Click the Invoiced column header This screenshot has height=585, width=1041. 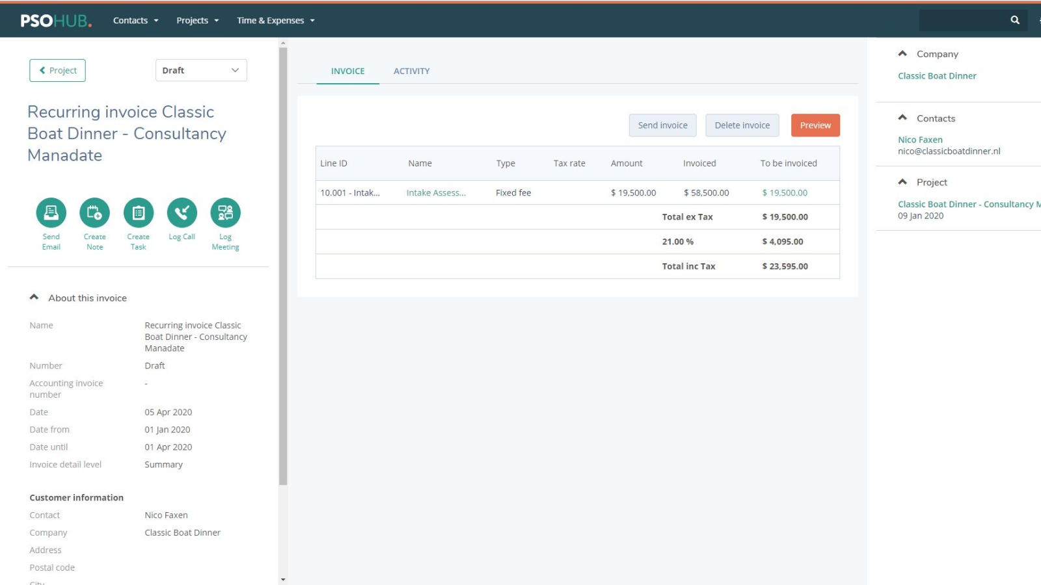(x=699, y=163)
